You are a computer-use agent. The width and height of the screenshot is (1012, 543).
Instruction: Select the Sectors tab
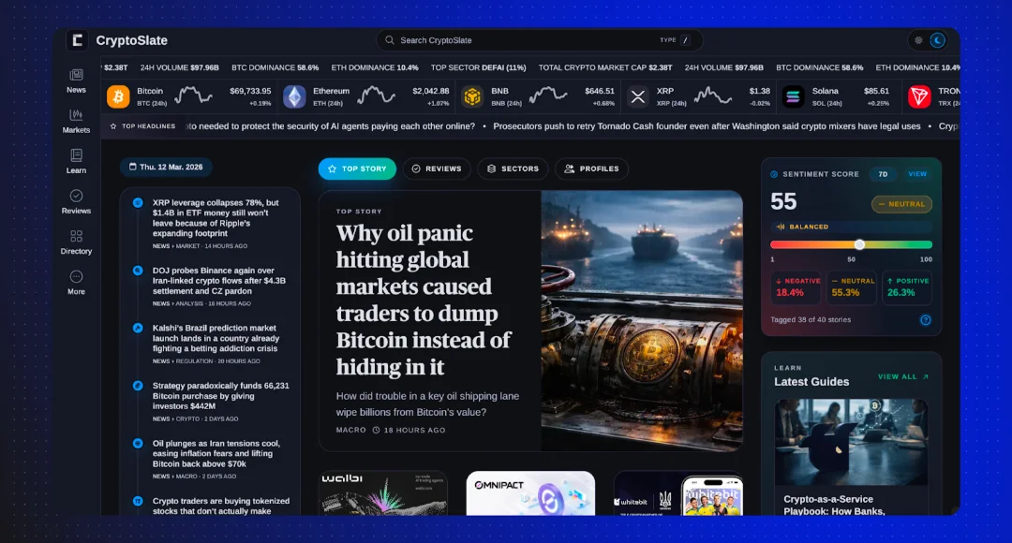click(513, 169)
